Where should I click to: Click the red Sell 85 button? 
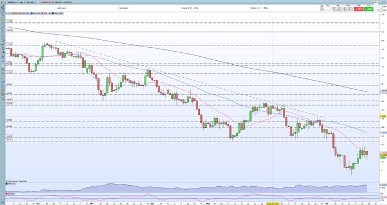coord(359,9)
